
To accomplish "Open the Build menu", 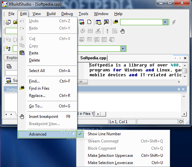I will 51,14.
